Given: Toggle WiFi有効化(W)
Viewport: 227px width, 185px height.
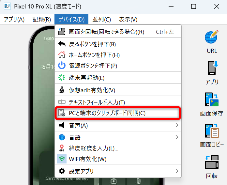Looking at the screenshot, I should pyautogui.click(x=118, y=159).
